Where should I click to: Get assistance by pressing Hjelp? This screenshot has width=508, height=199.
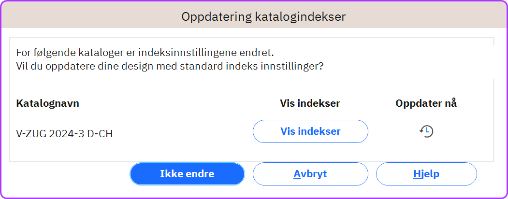click(426, 174)
